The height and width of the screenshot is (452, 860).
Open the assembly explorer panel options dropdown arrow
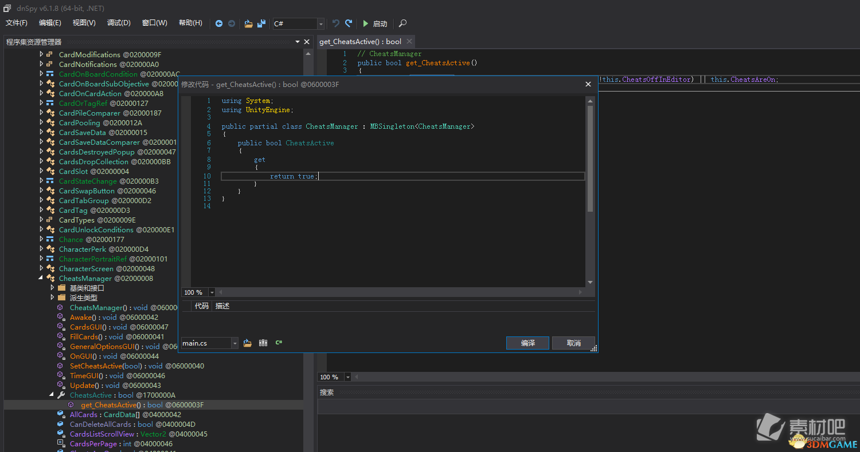point(297,42)
